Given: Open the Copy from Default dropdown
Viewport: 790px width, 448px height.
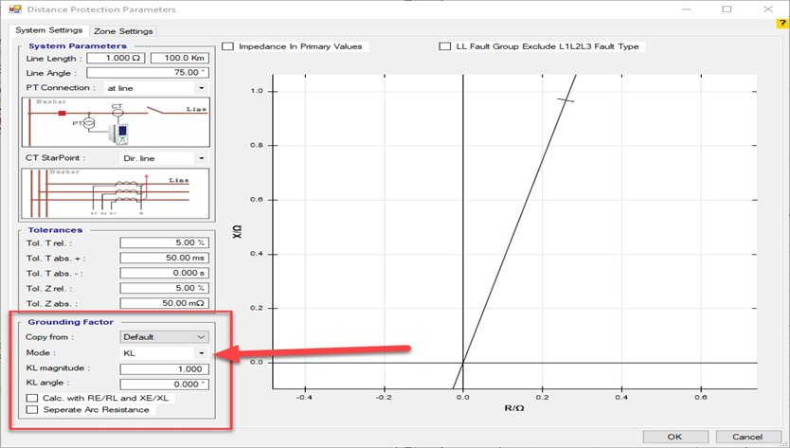Looking at the screenshot, I should 165,336.
